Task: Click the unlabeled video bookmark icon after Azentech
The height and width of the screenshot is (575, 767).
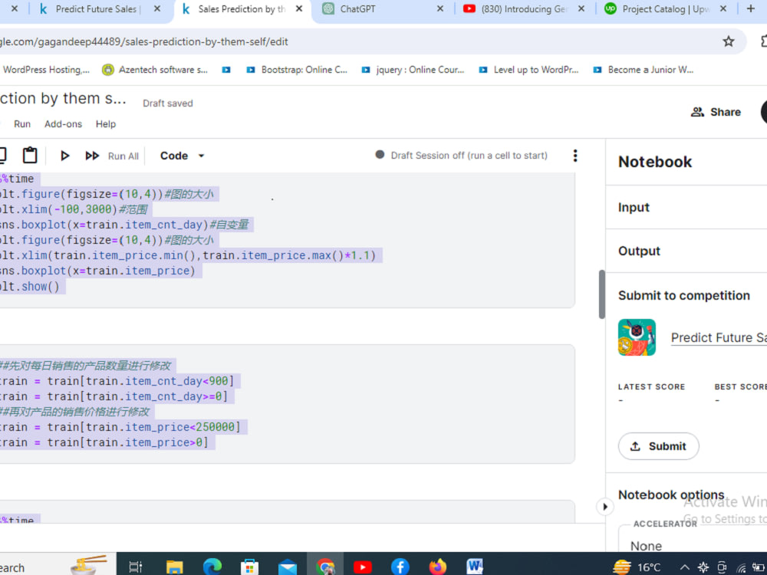Action: (226, 70)
